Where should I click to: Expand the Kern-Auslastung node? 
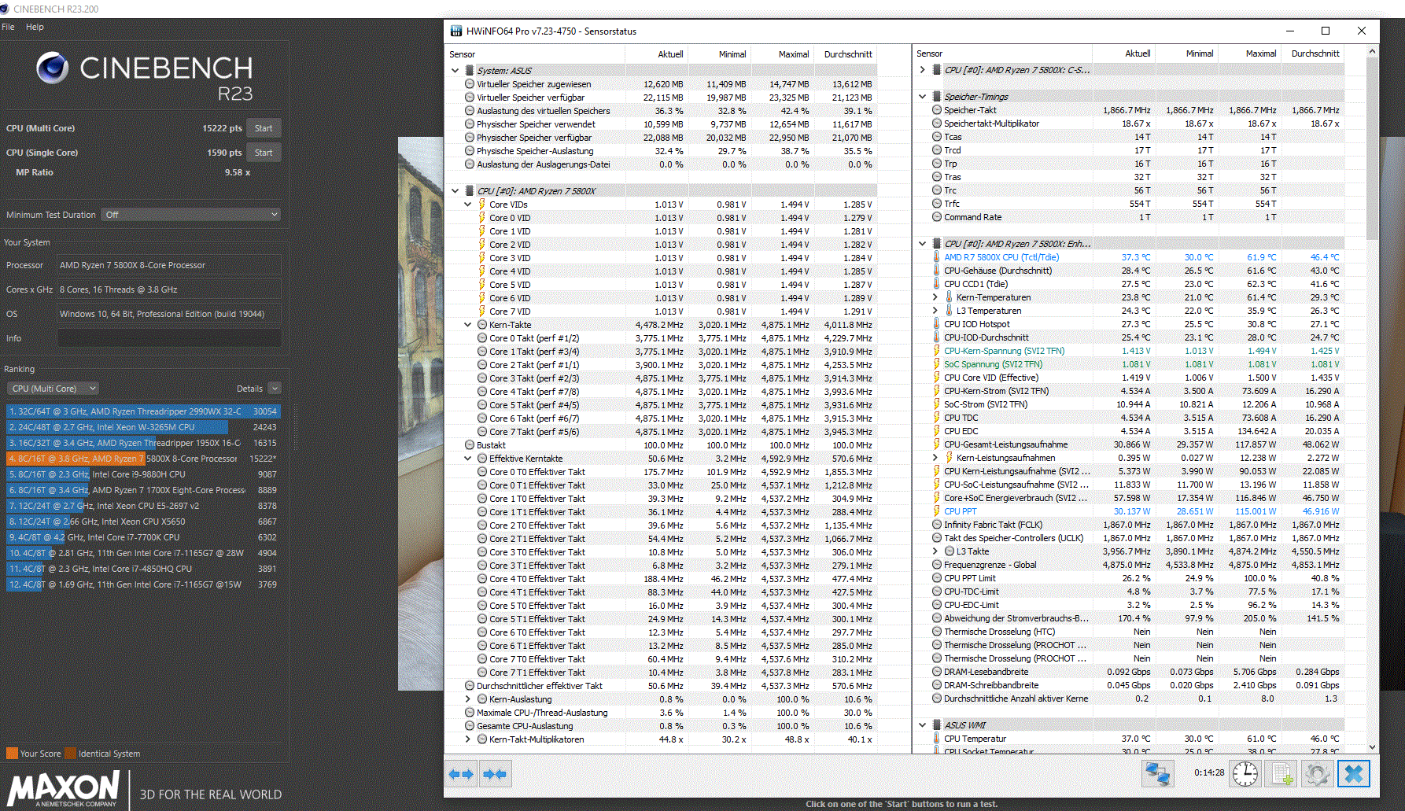point(468,699)
